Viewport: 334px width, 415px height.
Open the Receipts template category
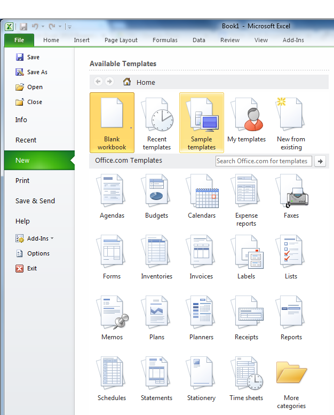246,318
